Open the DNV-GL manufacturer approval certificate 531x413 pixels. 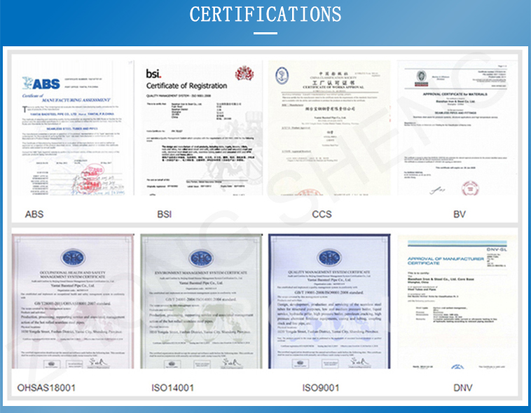(457, 301)
